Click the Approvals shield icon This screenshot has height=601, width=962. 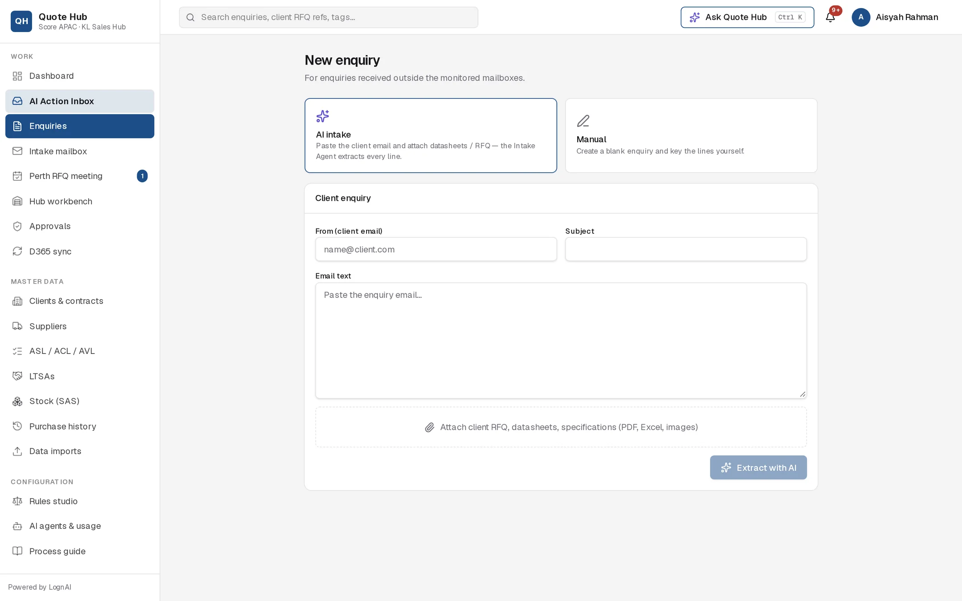(x=17, y=226)
